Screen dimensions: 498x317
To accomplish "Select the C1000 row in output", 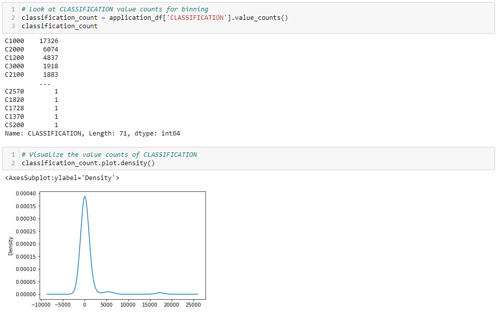I will (x=32, y=41).
